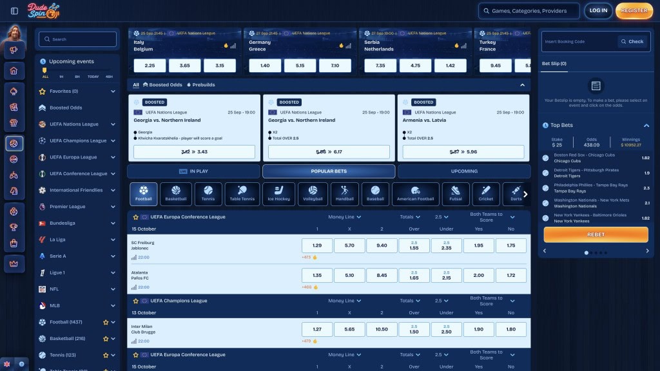Select the Handball sport icon
Screen dimensions: 660x371
click(345, 194)
